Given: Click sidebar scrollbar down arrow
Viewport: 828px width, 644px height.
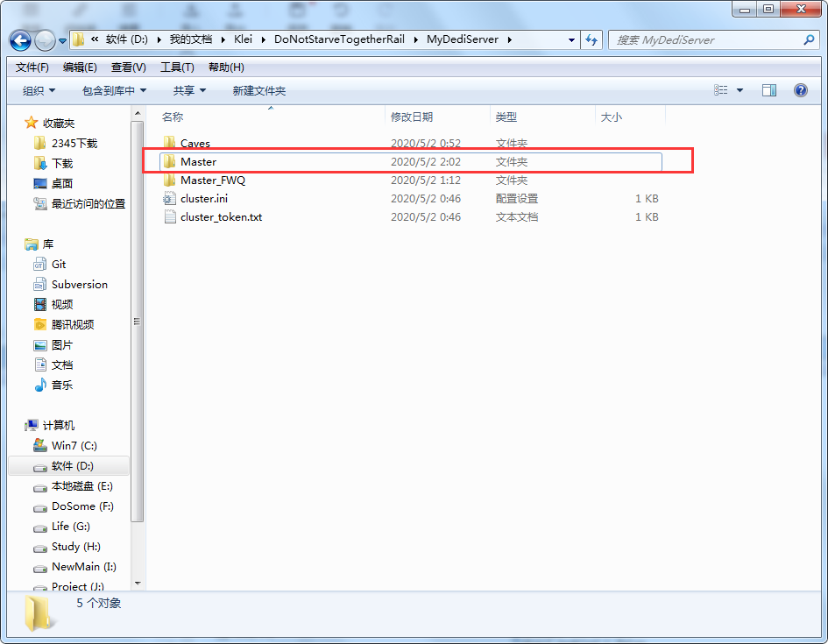Looking at the screenshot, I should (138, 584).
